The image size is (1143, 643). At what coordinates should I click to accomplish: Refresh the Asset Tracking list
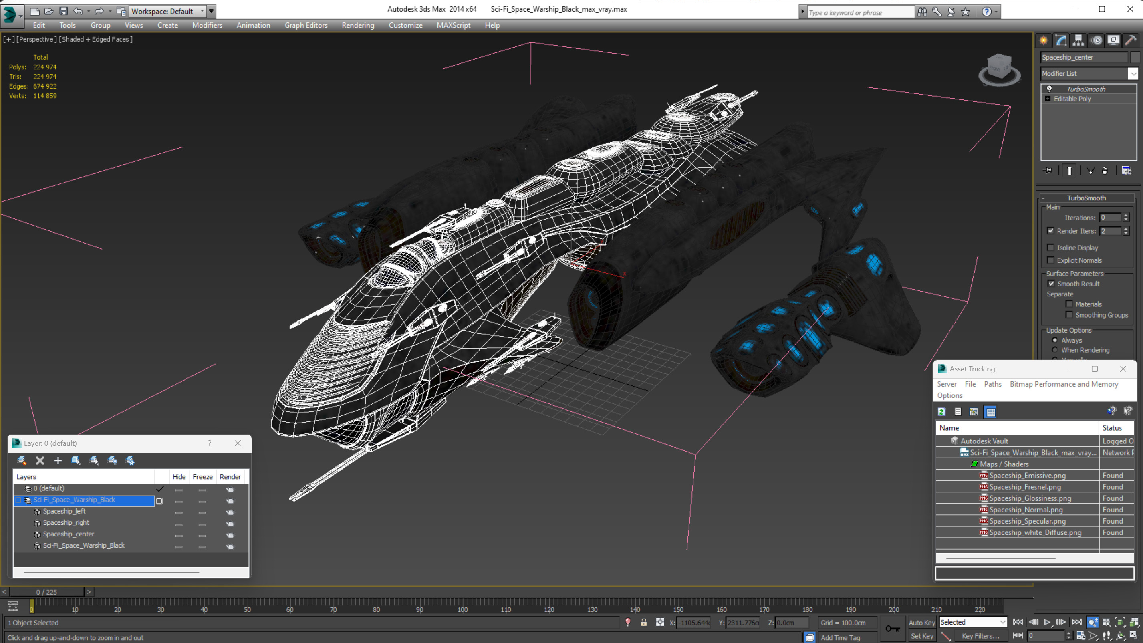(x=941, y=412)
